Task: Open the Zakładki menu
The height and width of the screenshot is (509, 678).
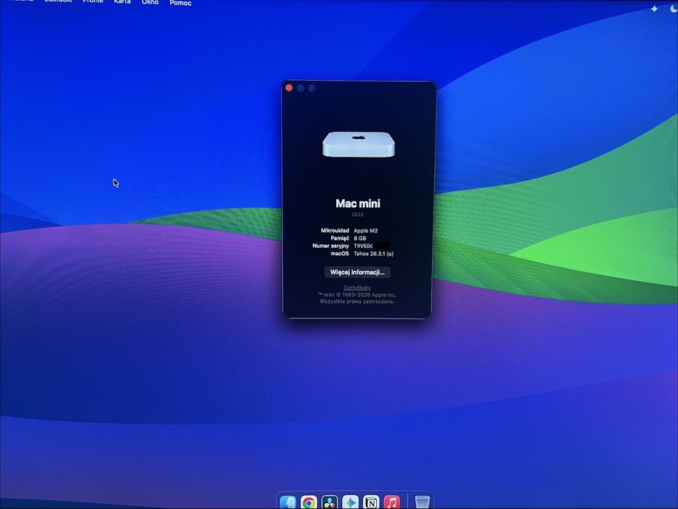Action: click(x=58, y=1)
